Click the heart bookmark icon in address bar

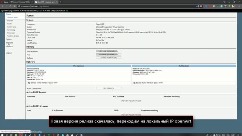201,6
